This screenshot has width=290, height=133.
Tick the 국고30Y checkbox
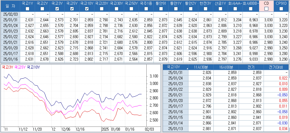[117, 9]
